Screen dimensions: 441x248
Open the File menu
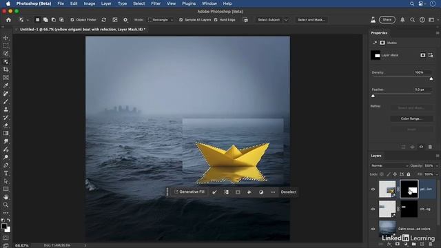[x=61, y=3]
